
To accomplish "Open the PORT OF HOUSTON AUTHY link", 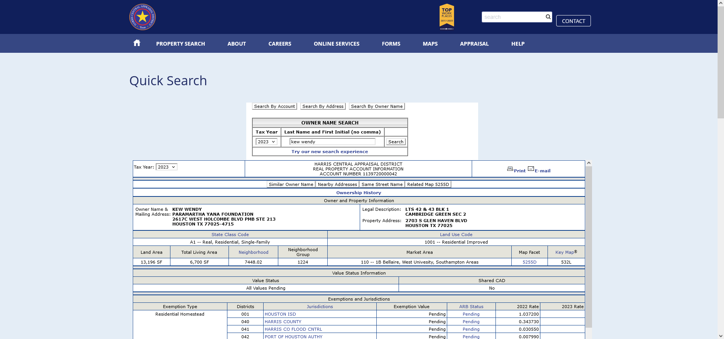I will tap(293, 337).
